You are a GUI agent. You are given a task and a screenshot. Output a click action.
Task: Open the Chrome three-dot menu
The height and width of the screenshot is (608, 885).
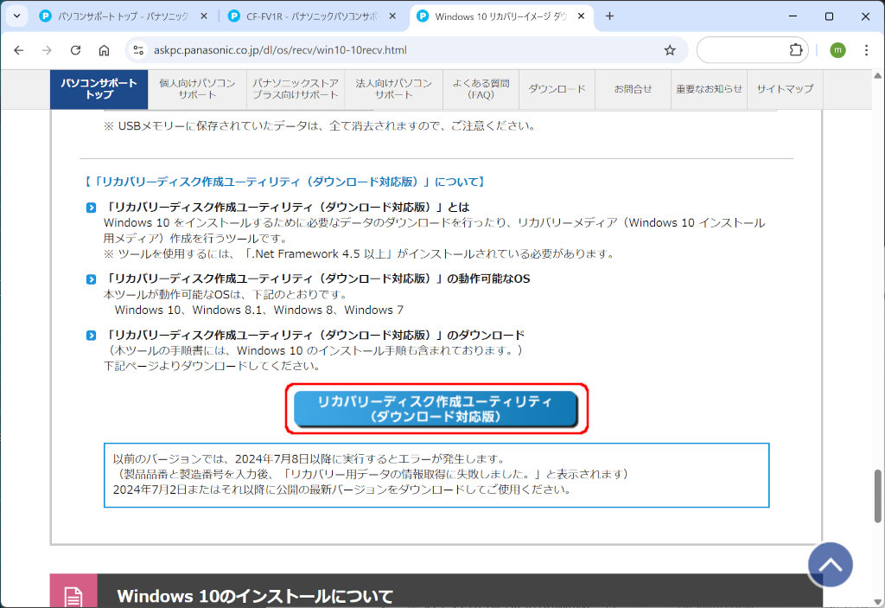(866, 50)
